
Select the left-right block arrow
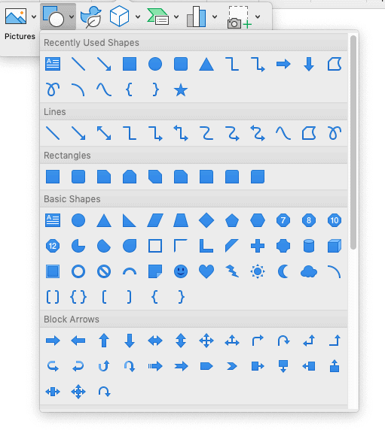[x=155, y=341]
